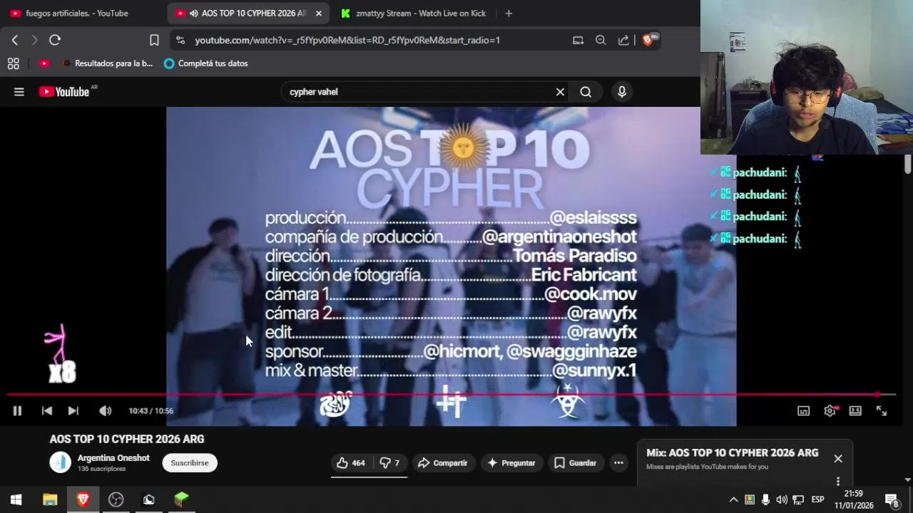
Task: Open 'Mix: AOS TOP 10 CYPHER 2026 ARG' title
Action: [x=732, y=453]
